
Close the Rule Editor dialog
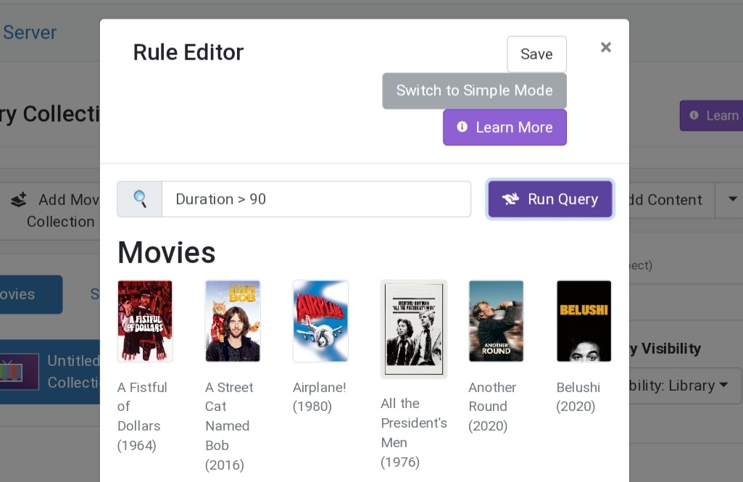[606, 48]
